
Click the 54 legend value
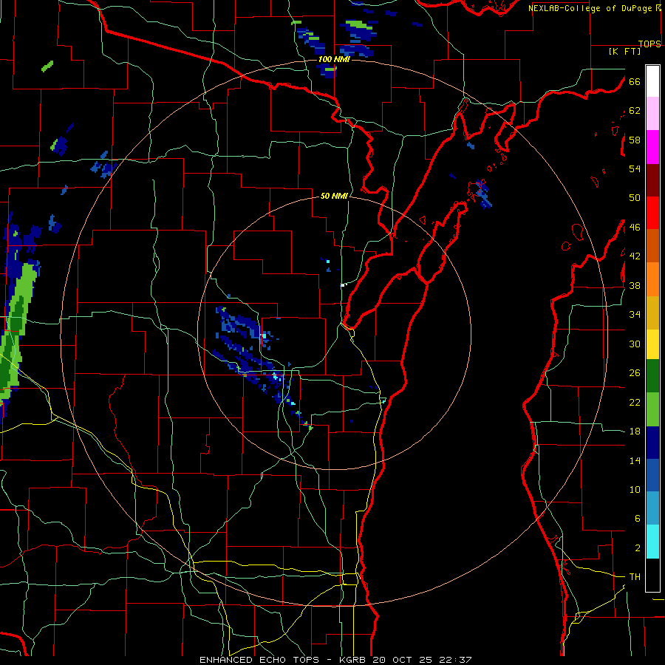(x=635, y=168)
